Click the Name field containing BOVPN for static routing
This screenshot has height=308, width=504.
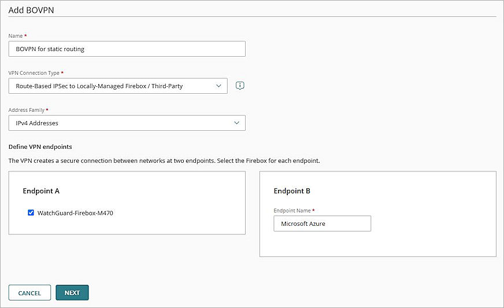coord(127,49)
